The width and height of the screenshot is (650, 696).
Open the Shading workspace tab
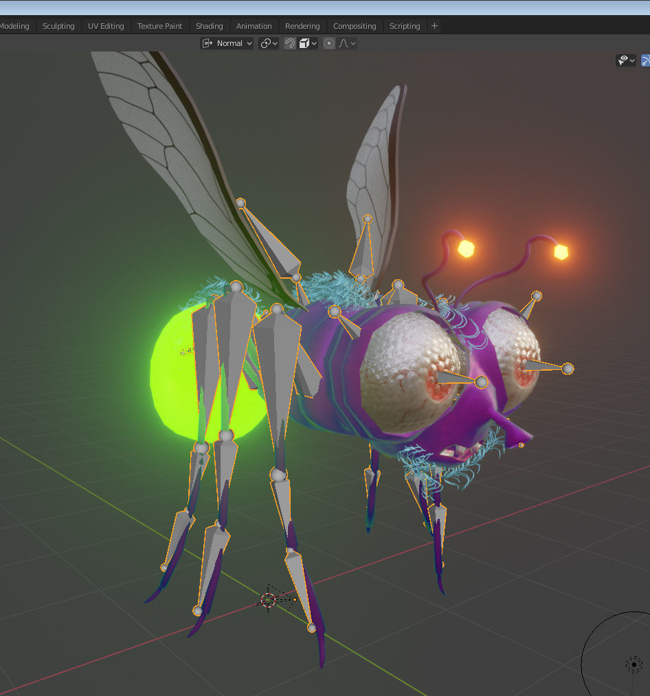209,25
